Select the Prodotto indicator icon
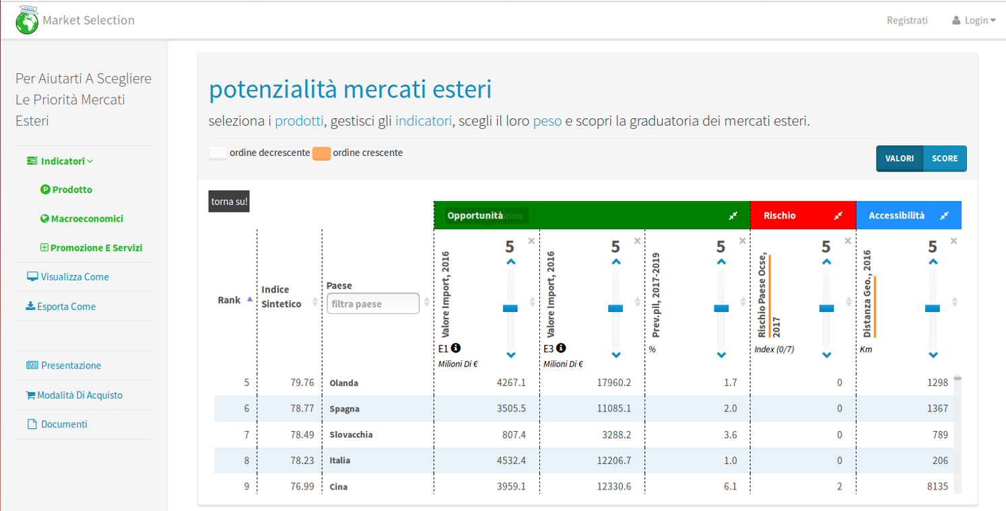This screenshot has width=1006, height=511. click(x=45, y=188)
